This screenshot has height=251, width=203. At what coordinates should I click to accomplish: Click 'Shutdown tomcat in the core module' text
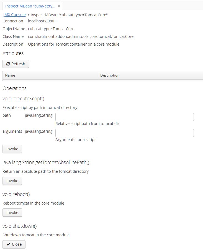(x=36, y=235)
